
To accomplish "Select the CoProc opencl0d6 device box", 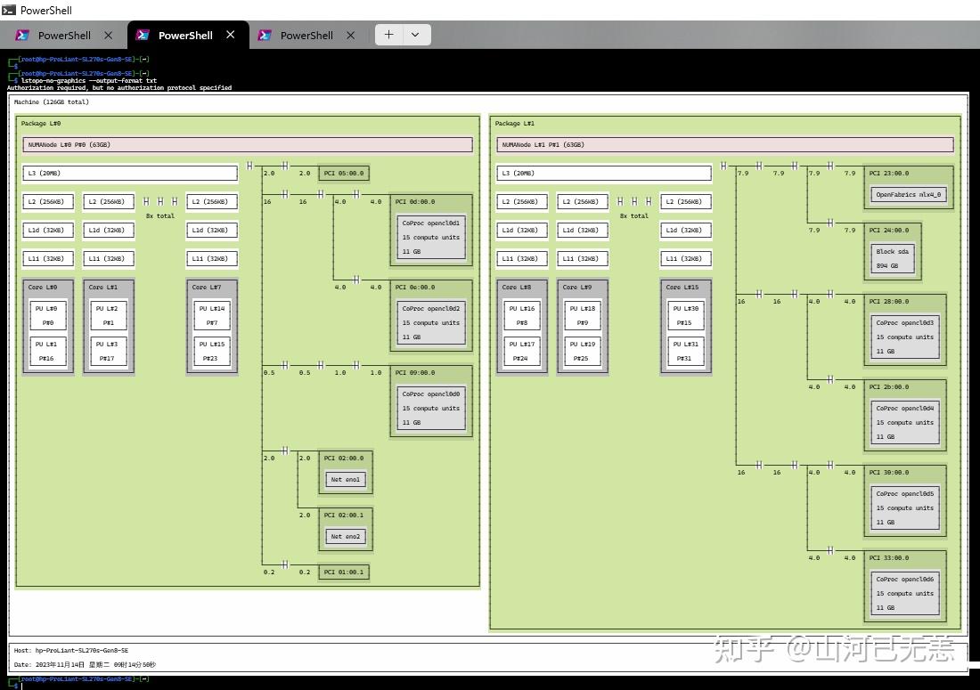I will pos(906,593).
